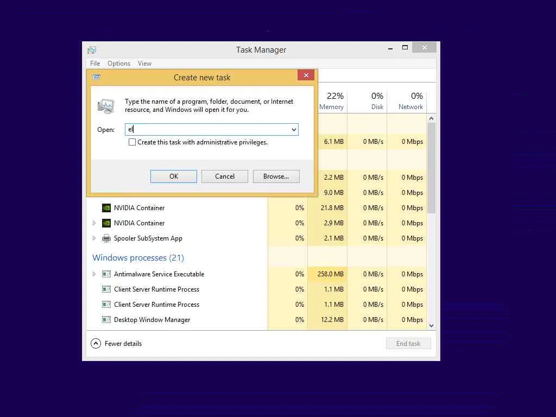Screen dimensions: 556x417
Task: Click the End task button
Action: pyautogui.click(x=408, y=344)
